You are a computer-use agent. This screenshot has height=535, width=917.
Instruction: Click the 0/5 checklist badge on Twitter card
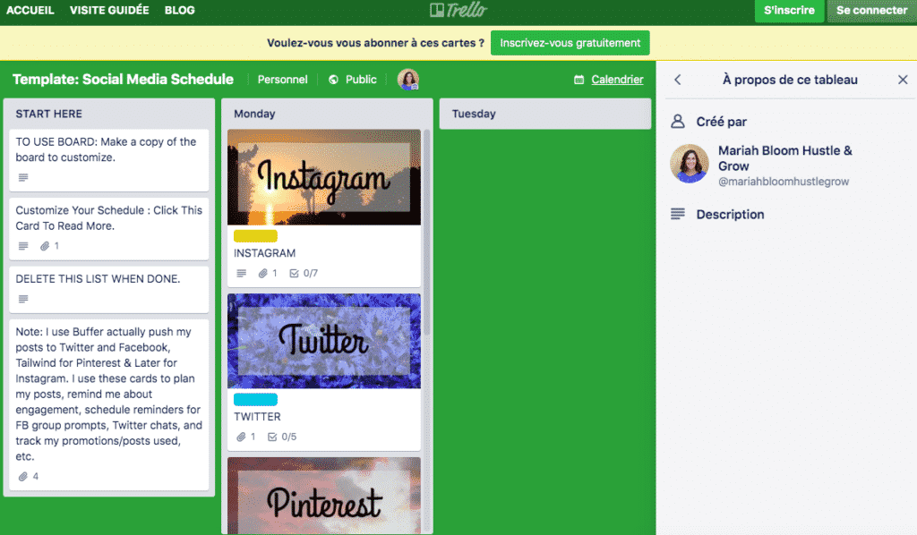282,437
